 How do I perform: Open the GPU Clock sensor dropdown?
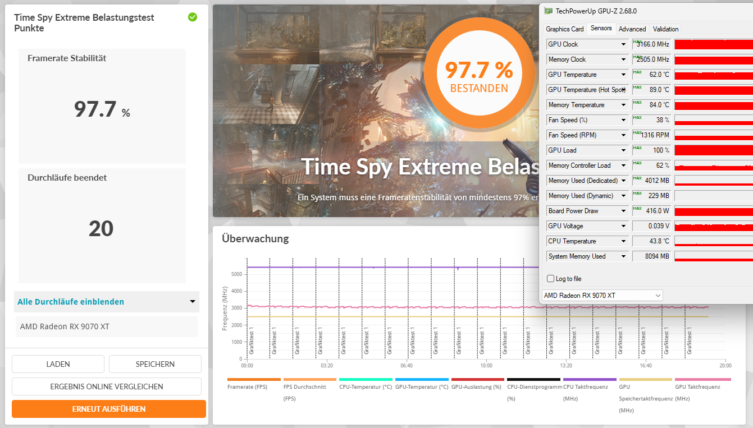click(x=623, y=44)
